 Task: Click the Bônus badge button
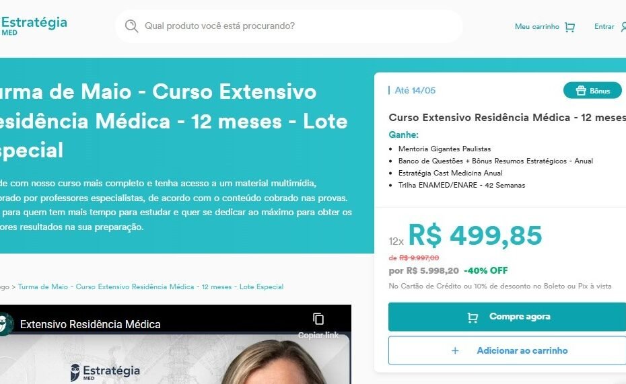592,91
